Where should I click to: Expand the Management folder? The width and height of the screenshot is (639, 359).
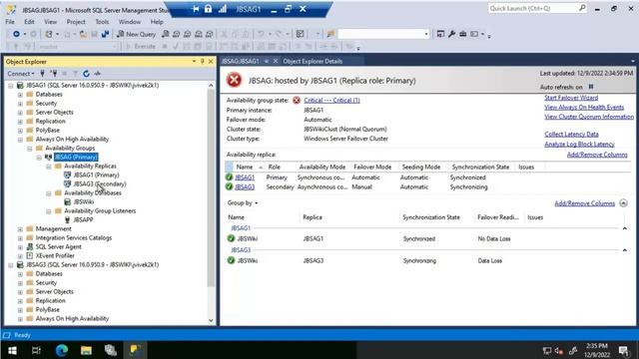point(20,228)
